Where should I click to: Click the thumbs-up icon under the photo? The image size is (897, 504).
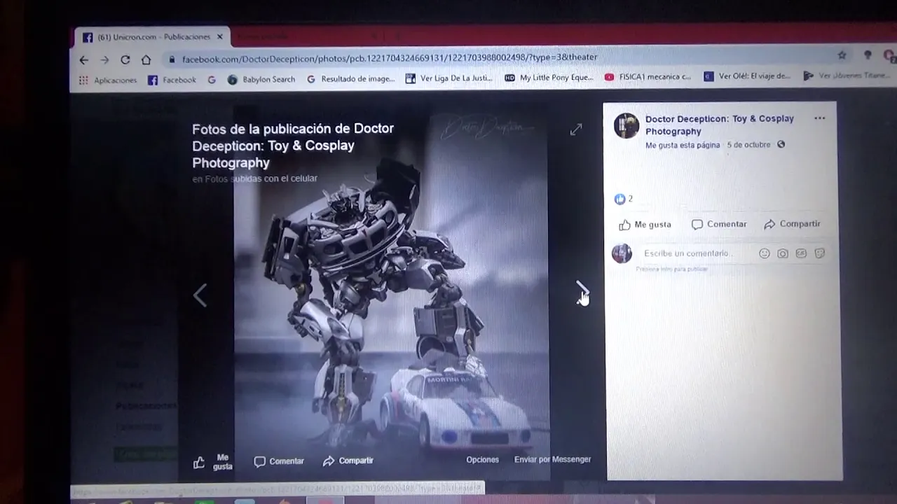point(199,462)
